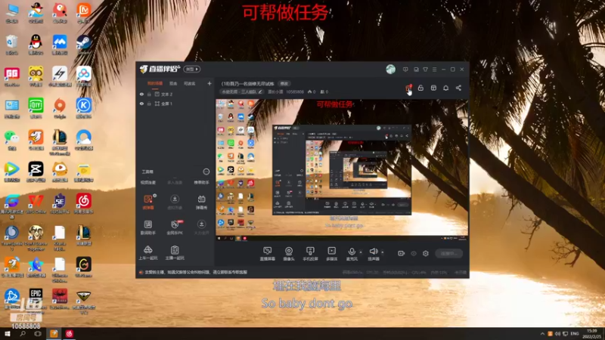The image size is (605, 340).
Task: Open the hamburger main menu in title bar
Action: click(x=434, y=70)
